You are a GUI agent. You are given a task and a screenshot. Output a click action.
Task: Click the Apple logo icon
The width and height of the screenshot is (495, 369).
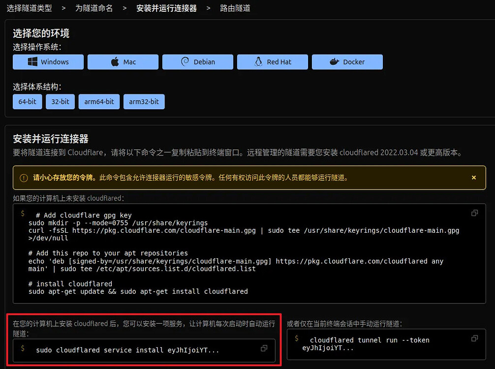(x=115, y=61)
